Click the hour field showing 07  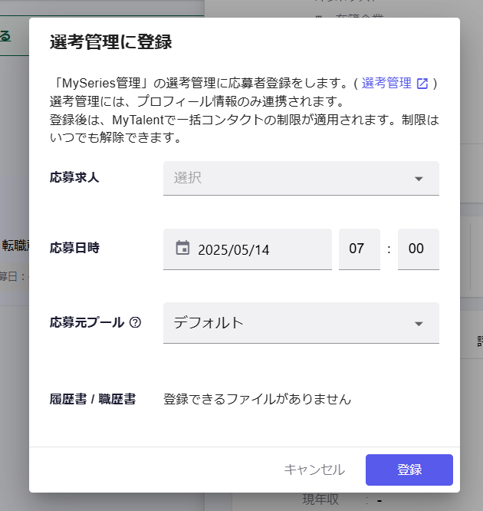click(x=359, y=249)
